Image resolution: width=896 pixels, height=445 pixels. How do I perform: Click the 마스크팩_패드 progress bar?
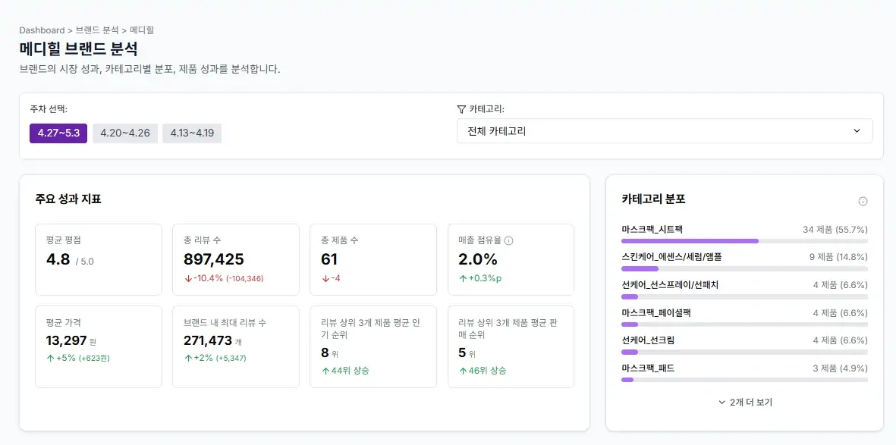744,380
